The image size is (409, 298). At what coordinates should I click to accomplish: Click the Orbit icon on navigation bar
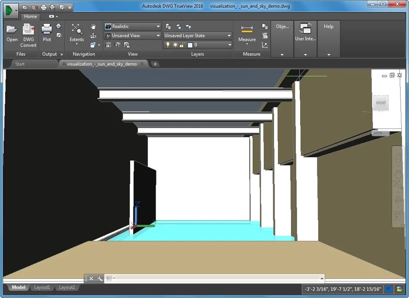pos(398,199)
